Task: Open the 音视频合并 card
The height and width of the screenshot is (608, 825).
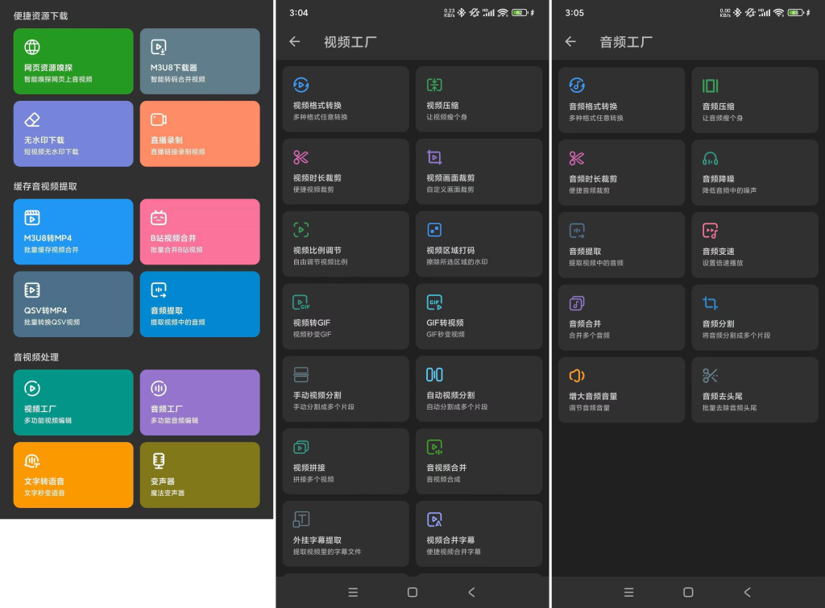Action: (x=479, y=461)
